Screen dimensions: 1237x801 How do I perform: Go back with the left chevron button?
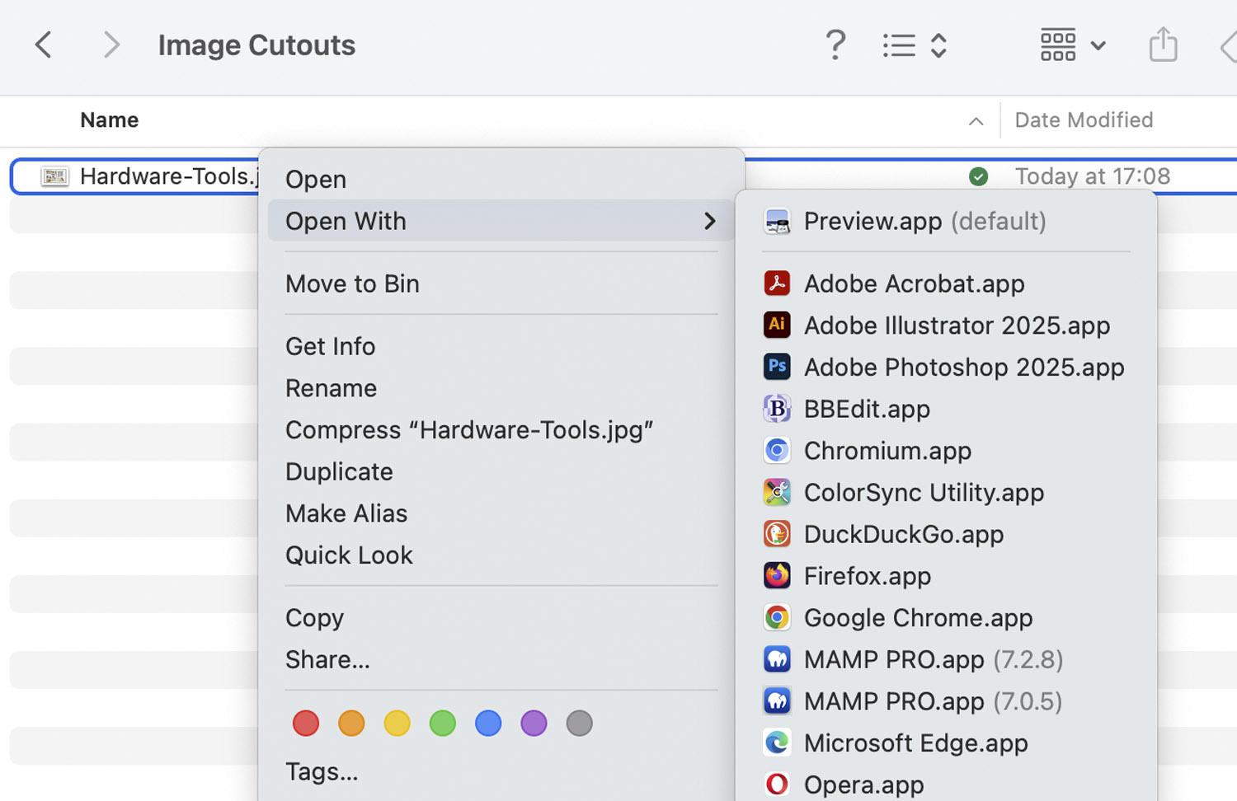tap(44, 44)
